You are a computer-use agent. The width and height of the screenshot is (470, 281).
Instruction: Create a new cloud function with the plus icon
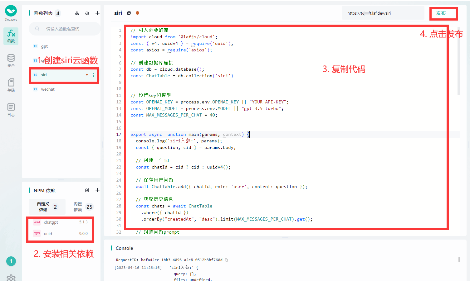tap(97, 13)
